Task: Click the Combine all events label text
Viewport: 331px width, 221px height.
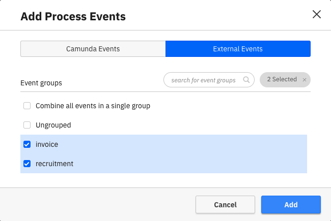Action: [93, 106]
